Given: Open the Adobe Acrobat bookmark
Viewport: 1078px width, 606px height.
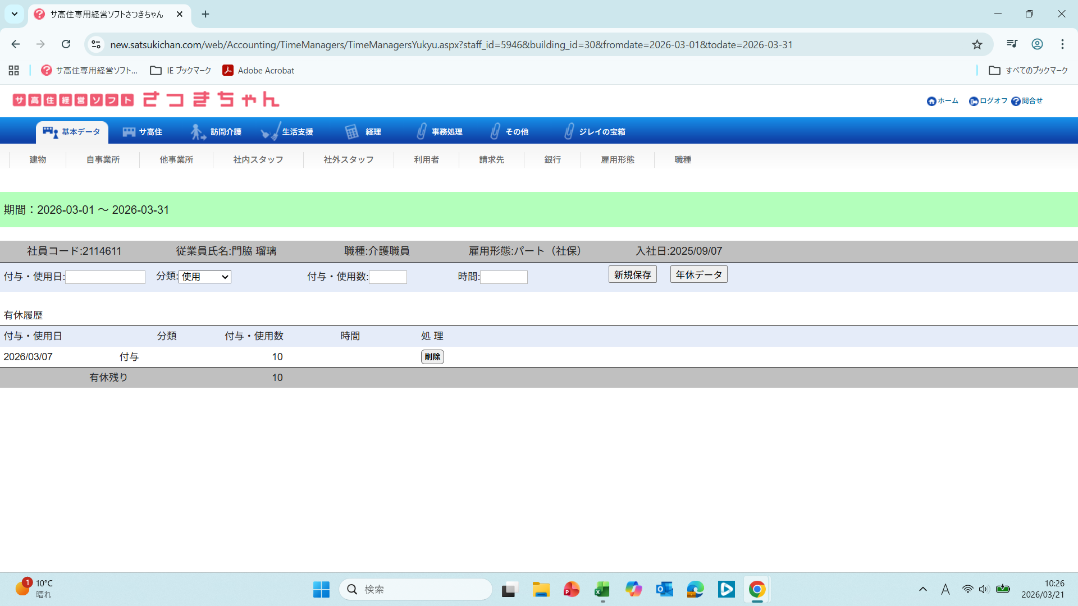Looking at the screenshot, I should click(258, 70).
